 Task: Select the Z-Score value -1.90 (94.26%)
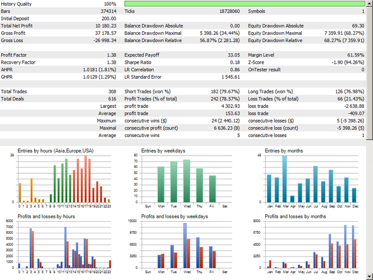(344, 62)
